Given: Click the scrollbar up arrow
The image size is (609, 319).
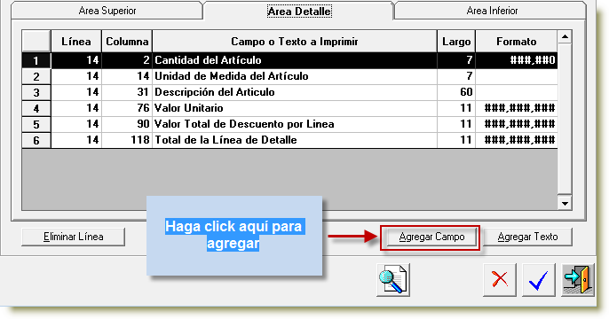Looking at the screenshot, I should tap(565, 37).
